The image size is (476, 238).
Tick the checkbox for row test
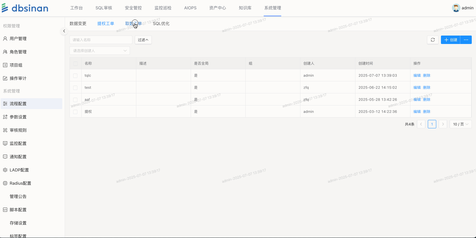point(75,88)
